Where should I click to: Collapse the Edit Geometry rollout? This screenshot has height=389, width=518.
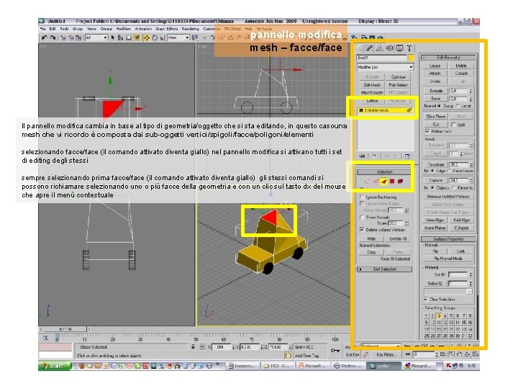pyautogui.click(x=449, y=57)
